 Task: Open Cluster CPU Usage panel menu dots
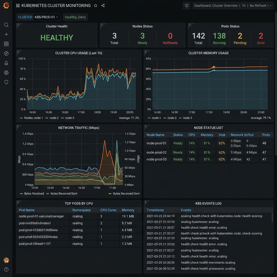pos(18,52)
